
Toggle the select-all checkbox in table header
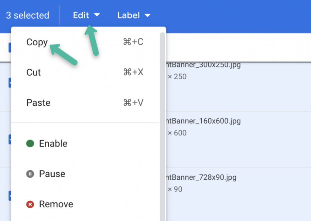point(10,47)
